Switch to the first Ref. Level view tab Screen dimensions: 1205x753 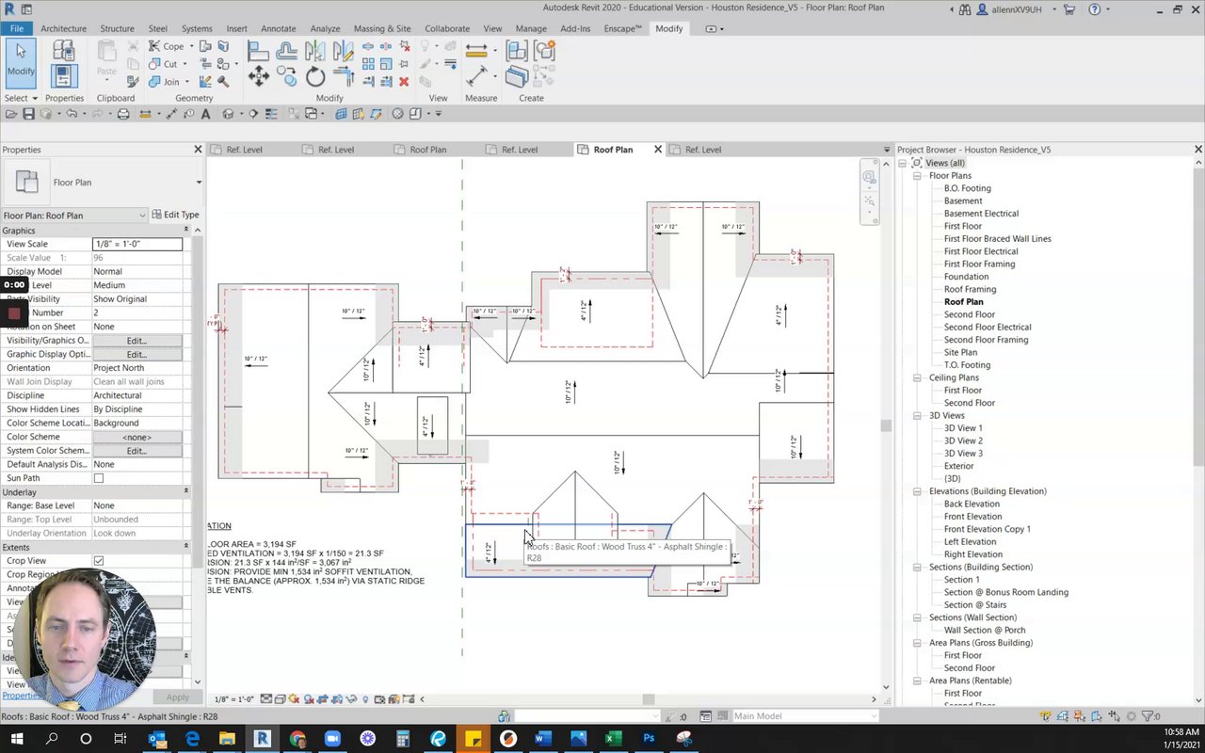(244, 150)
